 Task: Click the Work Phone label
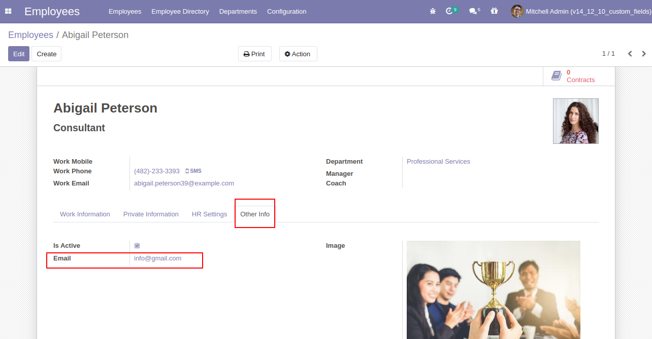[73, 171]
